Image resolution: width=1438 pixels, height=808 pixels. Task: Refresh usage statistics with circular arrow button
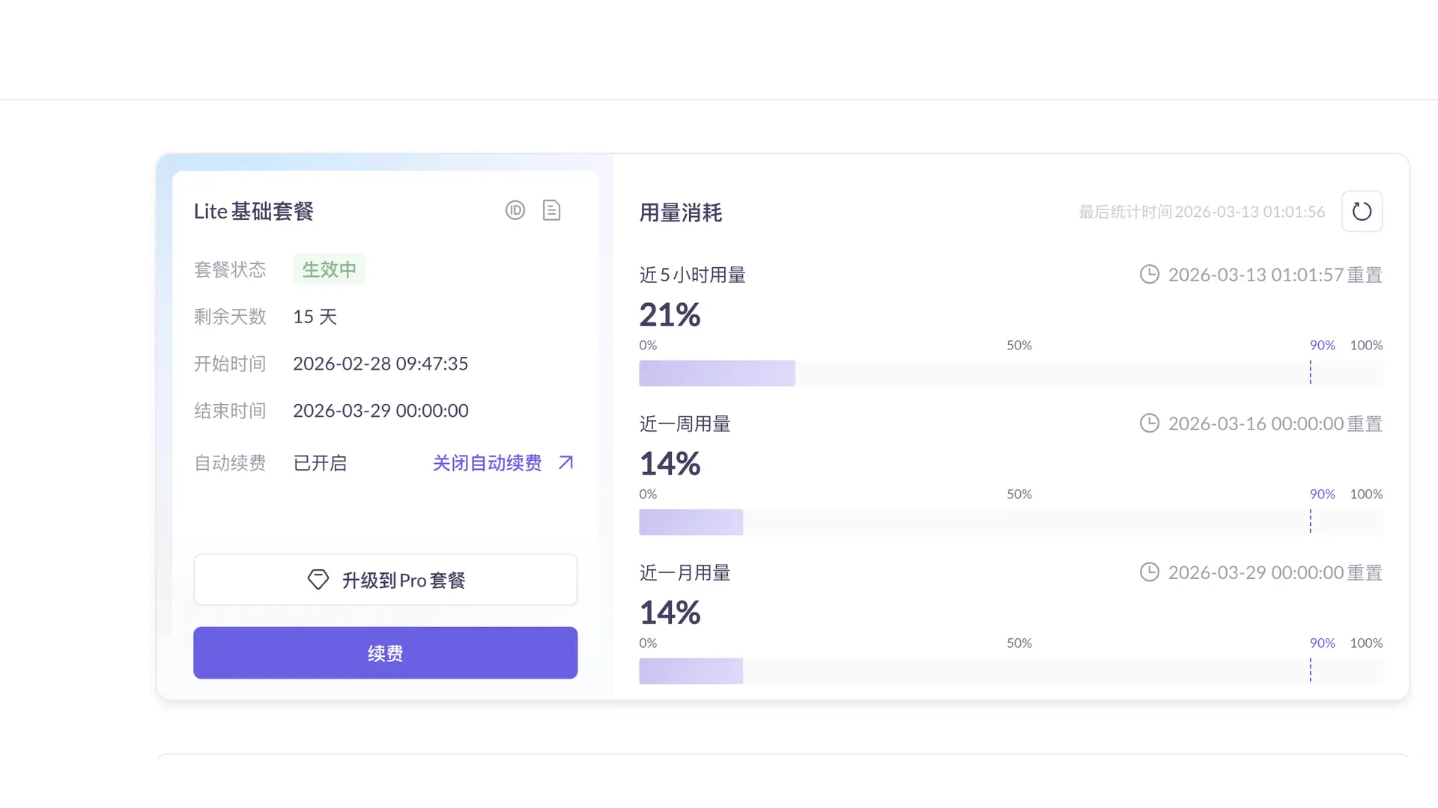[1362, 212]
